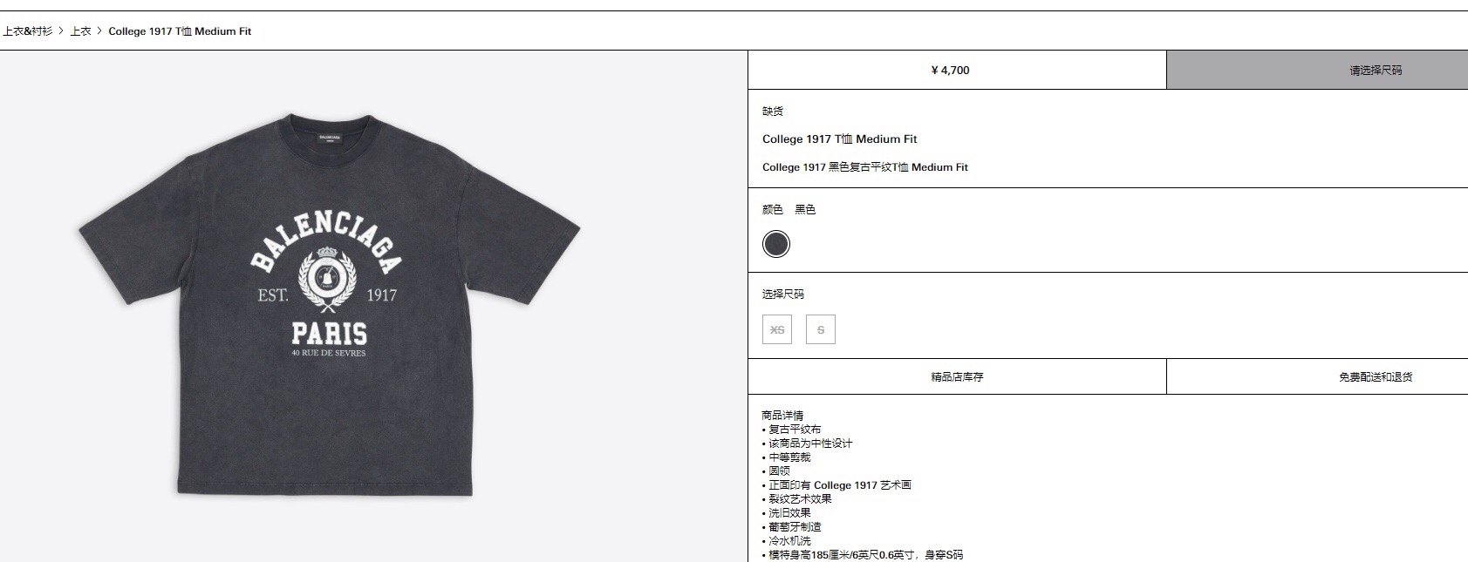Select the black color swatch
1468x562 pixels.
(776, 244)
